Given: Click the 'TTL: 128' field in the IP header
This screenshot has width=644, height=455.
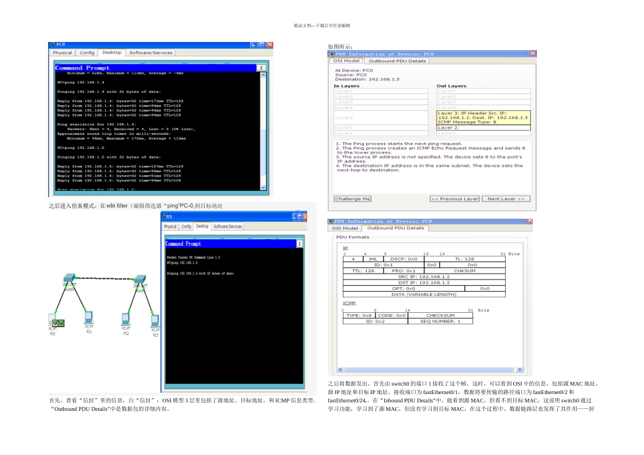Looking at the screenshot, I should click(363, 271).
